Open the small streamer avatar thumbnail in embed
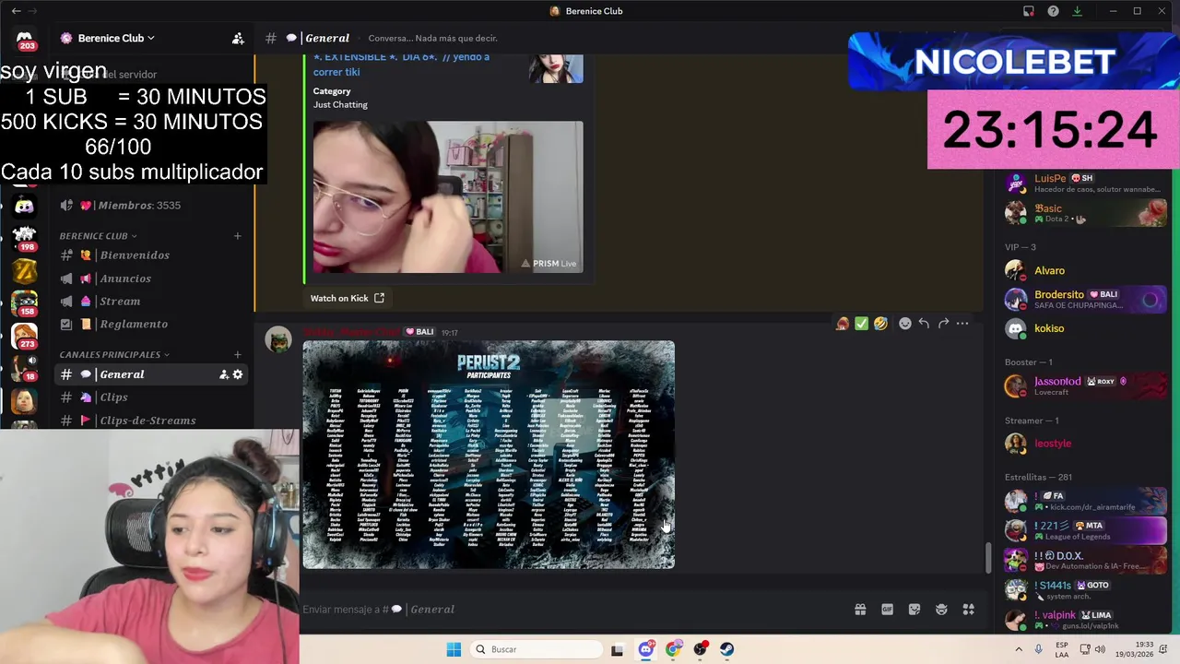Screen dimensions: 1180x664 point(556,69)
